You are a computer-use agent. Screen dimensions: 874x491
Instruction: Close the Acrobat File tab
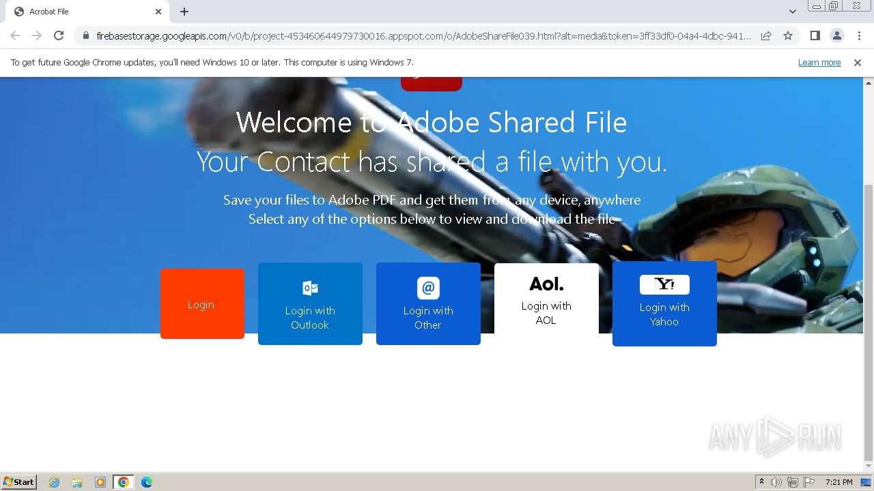(x=158, y=12)
